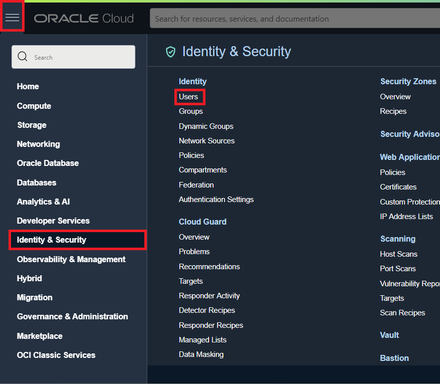The height and width of the screenshot is (384, 440).
Task: Open Data Masking link
Action: point(201,354)
